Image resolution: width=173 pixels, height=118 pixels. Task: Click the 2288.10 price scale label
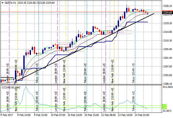tap(167, 84)
